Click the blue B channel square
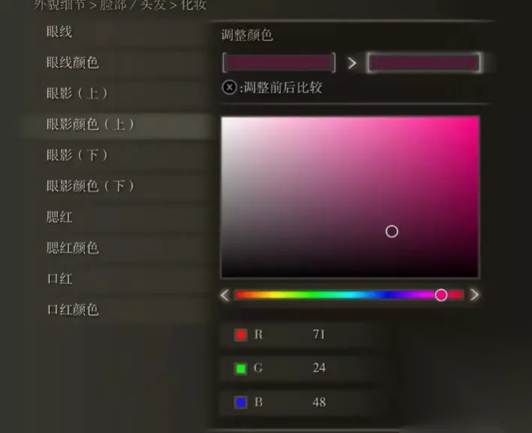532x433 pixels. click(x=241, y=402)
